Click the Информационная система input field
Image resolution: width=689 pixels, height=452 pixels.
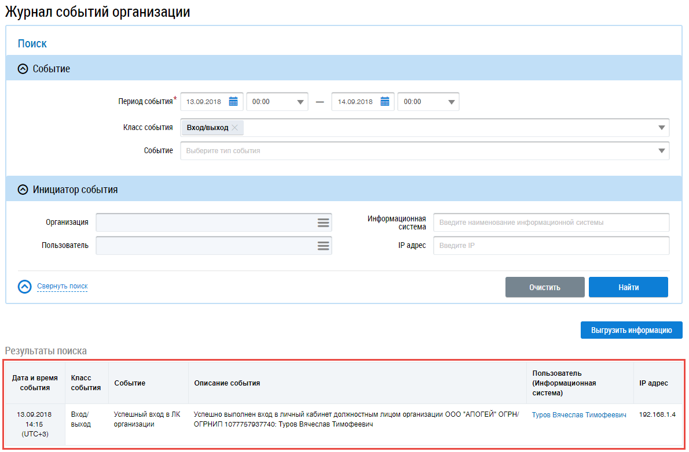[x=551, y=223]
